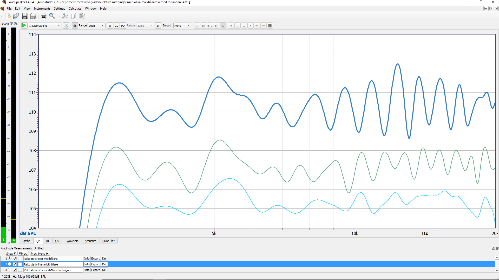Toggle the dB scale button
This screenshot has width=499, height=280.
tap(75, 25)
